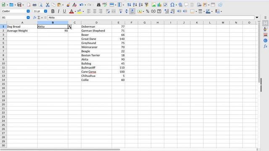Open the sidebar Navigator compass
Viewport: 269px width, 151px height.
pyautogui.click(x=265, y=40)
